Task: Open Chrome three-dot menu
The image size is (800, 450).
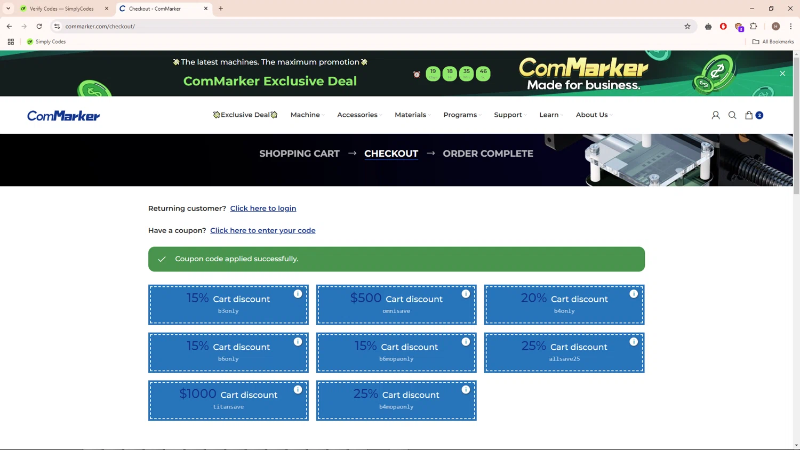Action: click(791, 26)
